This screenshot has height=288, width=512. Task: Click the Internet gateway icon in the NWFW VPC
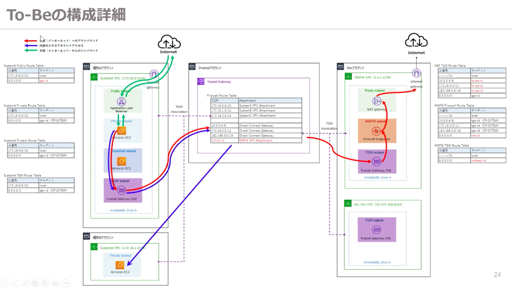point(416,73)
